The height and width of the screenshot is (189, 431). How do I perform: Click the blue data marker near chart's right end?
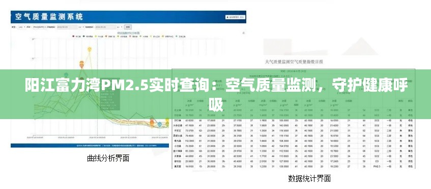(160, 124)
